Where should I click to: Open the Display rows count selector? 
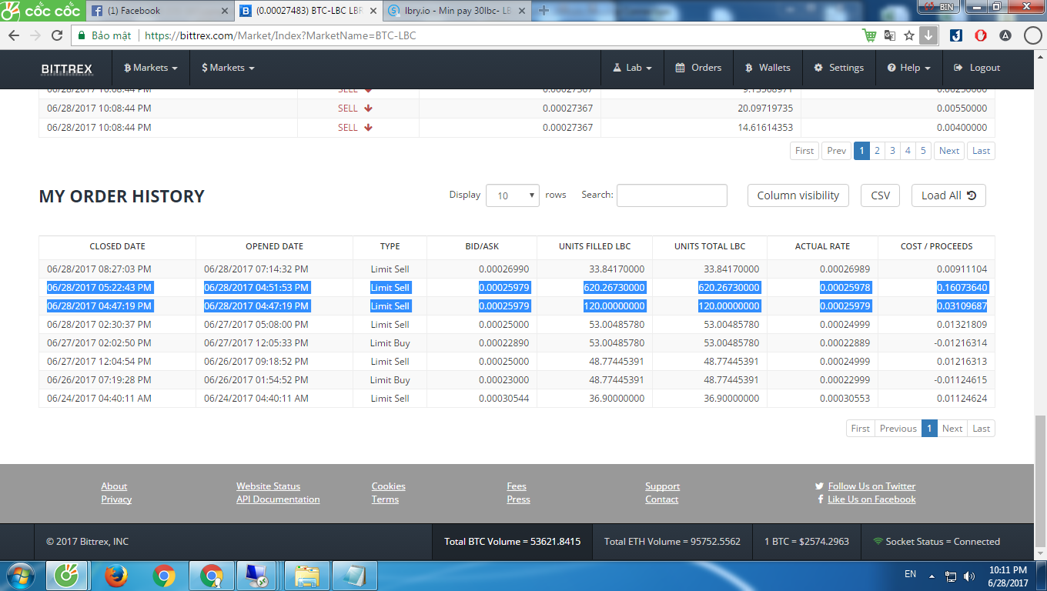(x=512, y=195)
